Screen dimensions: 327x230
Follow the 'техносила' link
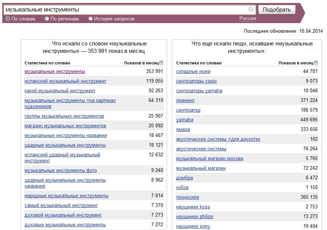(x=187, y=197)
